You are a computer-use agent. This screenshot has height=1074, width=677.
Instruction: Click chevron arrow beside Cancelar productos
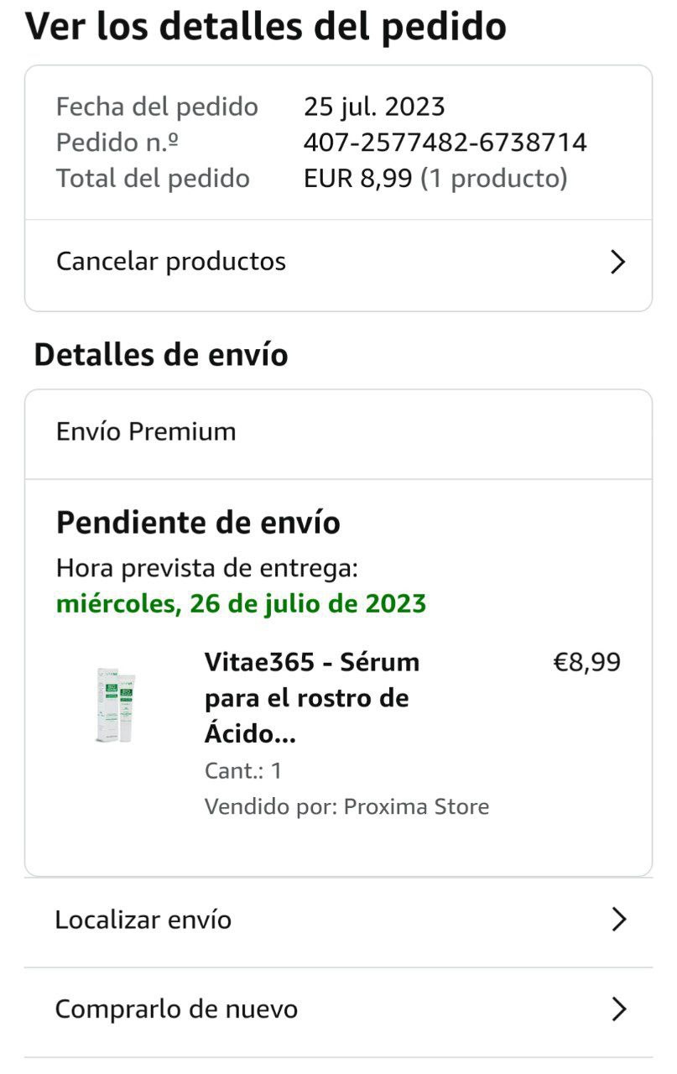click(x=618, y=263)
